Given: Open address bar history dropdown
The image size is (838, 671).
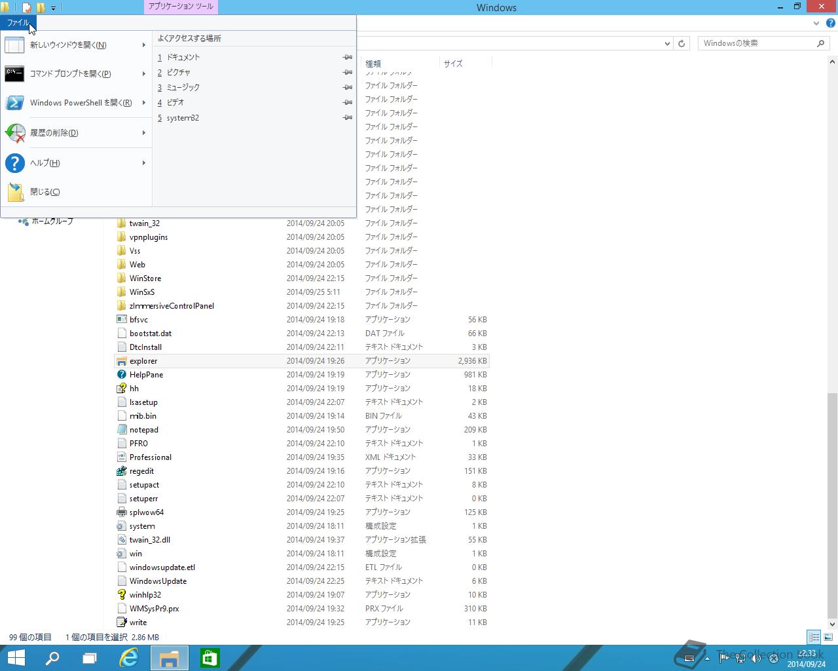Looking at the screenshot, I should [667, 44].
